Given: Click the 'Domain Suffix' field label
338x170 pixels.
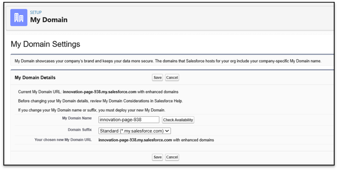Looking at the screenshot, I should click(80, 130).
